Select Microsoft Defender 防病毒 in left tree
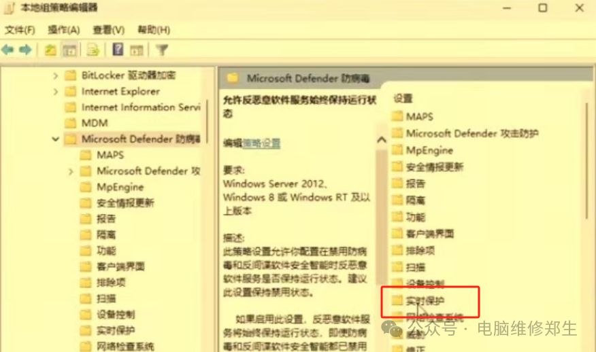The height and width of the screenshot is (352, 596). [x=141, y=139]
